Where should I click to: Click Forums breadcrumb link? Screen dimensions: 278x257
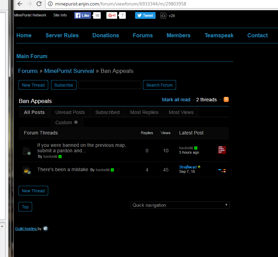pos(28,71)
